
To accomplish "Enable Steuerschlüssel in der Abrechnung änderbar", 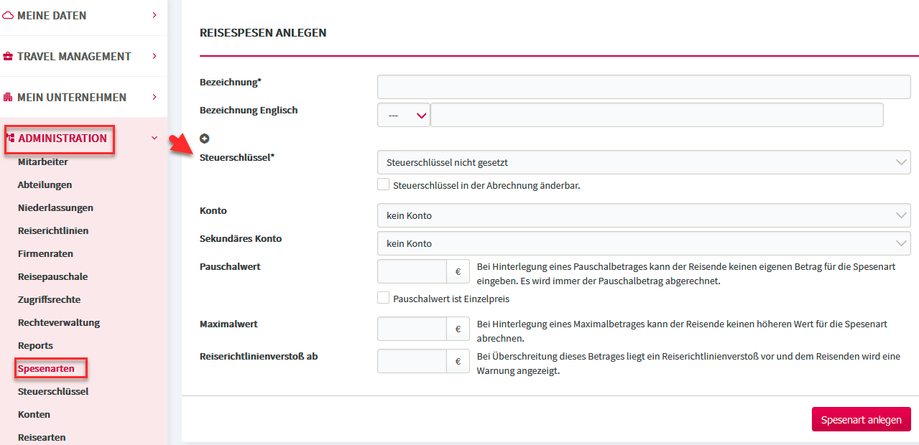I will [383, 184].
